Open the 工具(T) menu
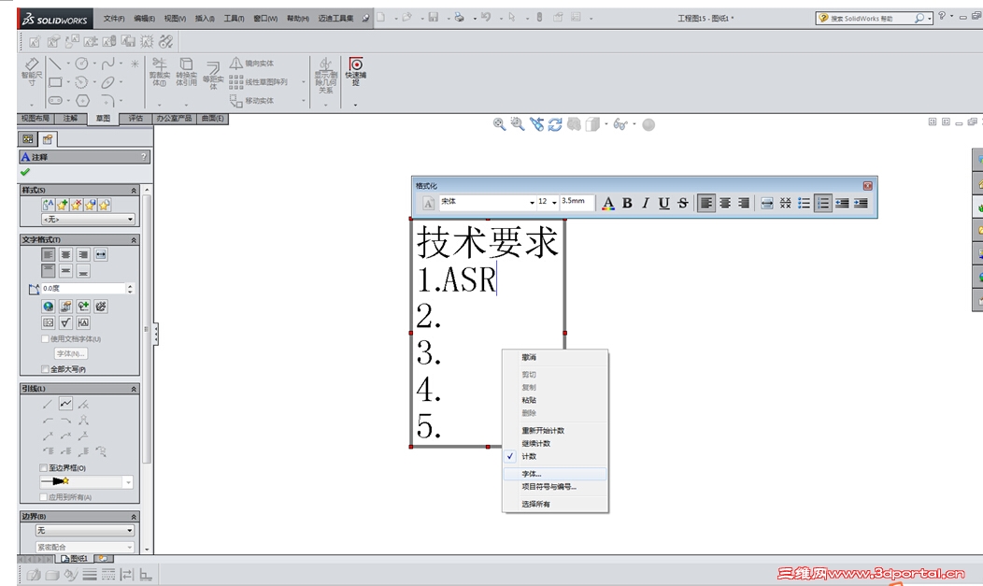This screenshot has height=586, width=983. click(234, 18)
